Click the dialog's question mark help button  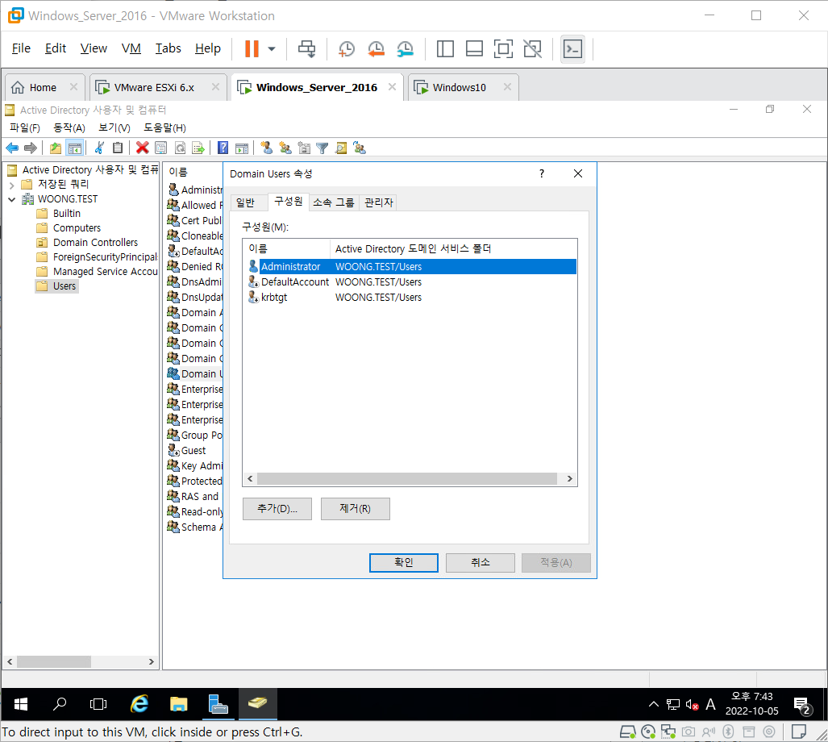[x=542, y=173]
